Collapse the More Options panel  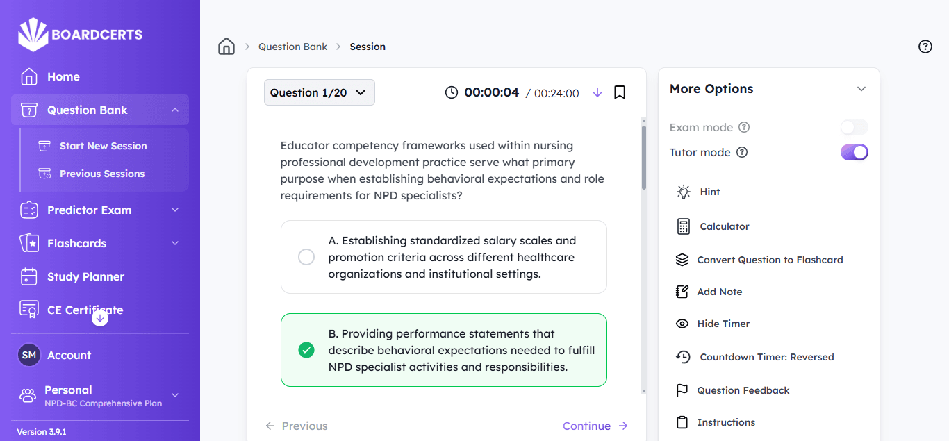861,89
